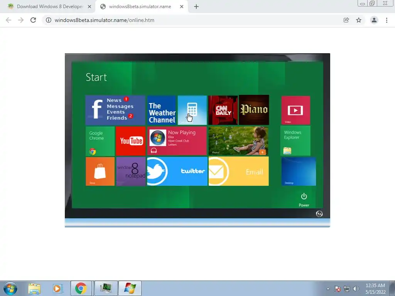
Task: Go back in browser history
Action: point(8,20)
